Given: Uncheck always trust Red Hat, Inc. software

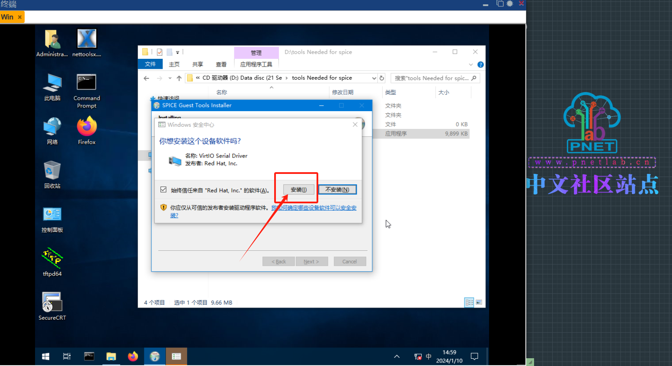Looking at the screenshot, I should pos(163,190).
